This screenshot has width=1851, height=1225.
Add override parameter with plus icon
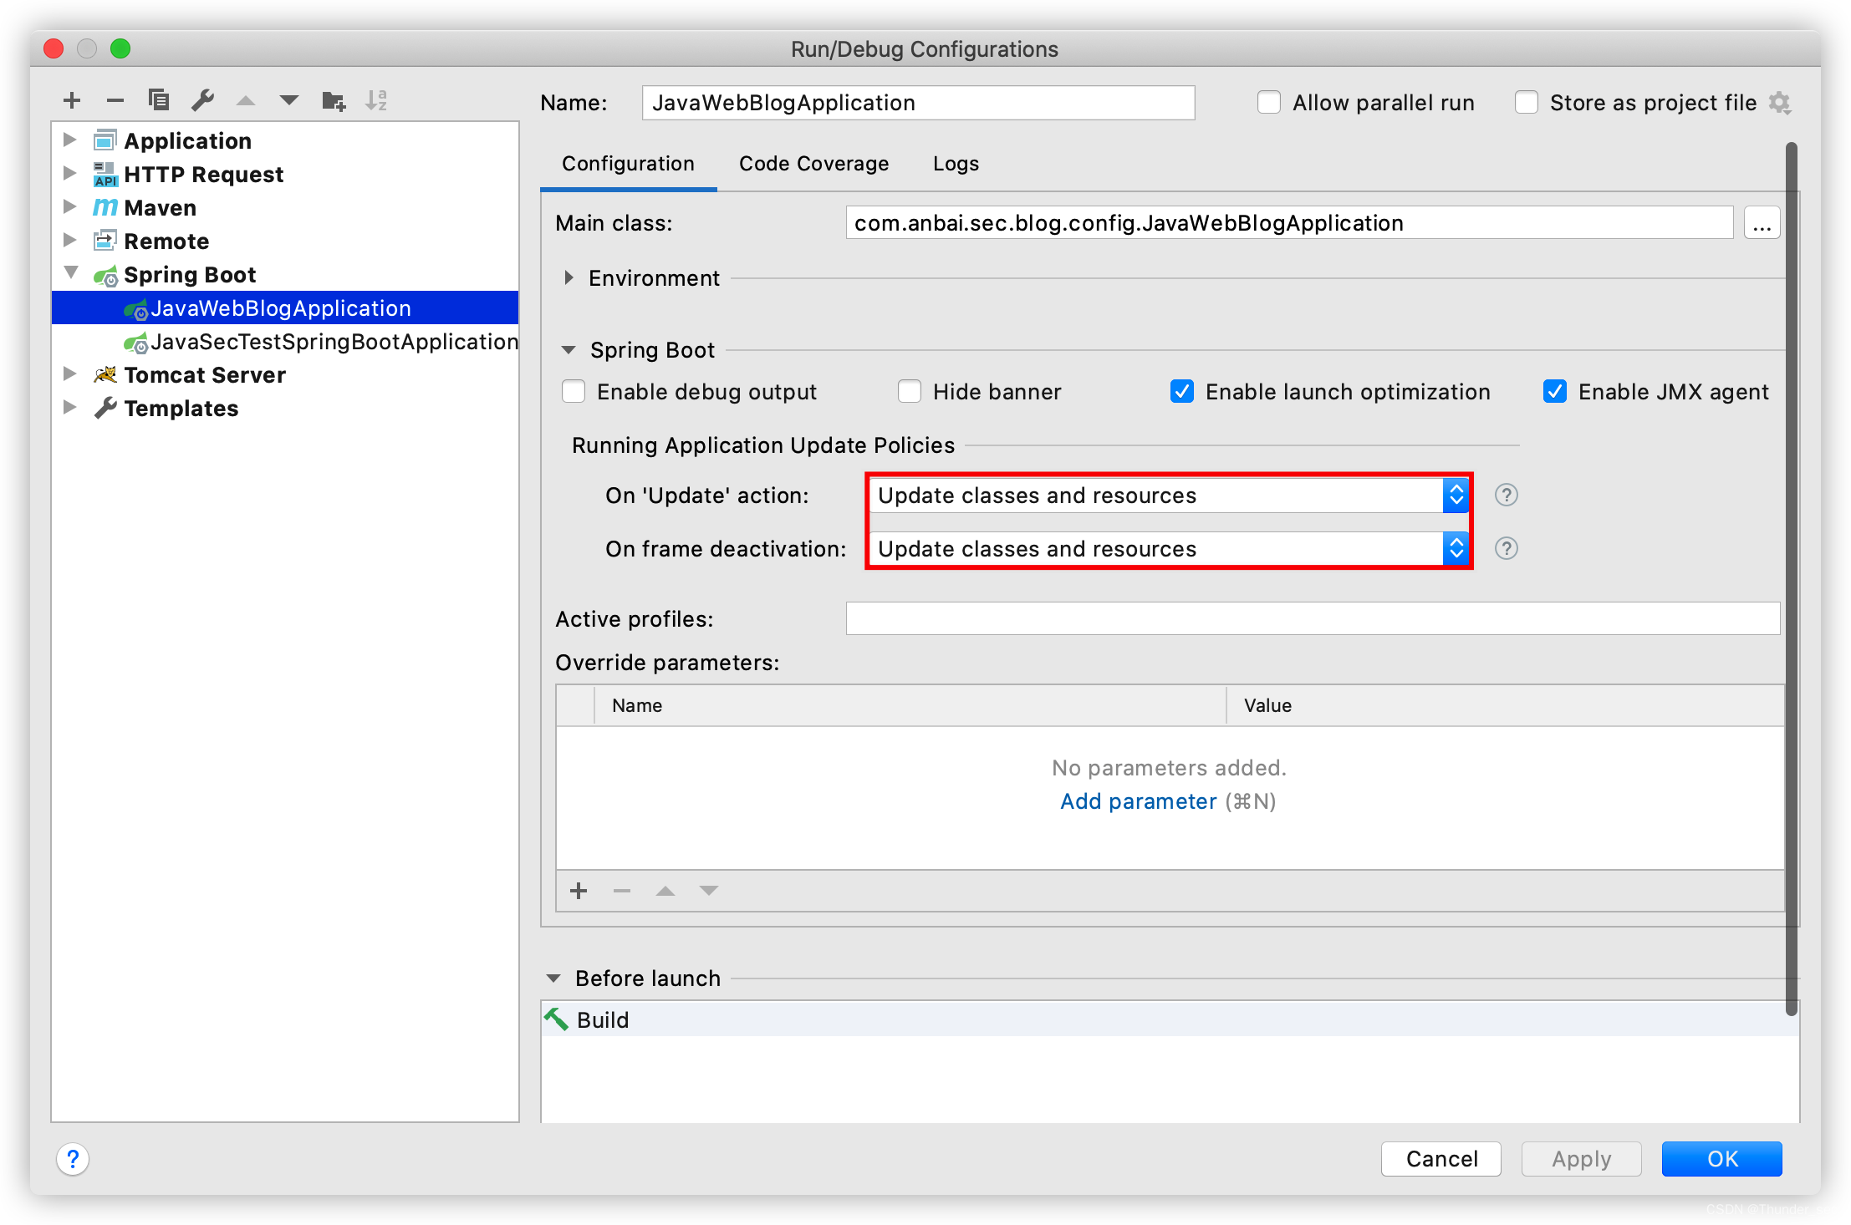click(x=579, y=891)
